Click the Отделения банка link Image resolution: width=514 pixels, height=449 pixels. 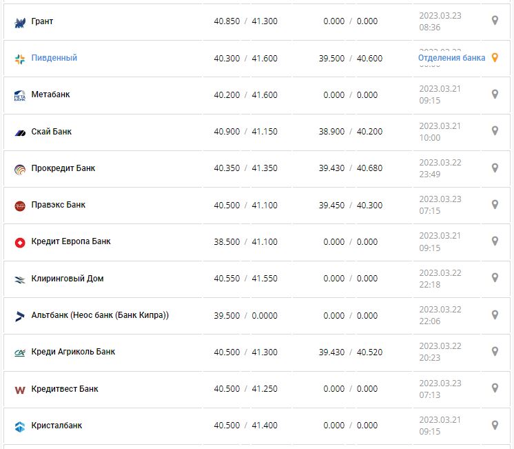[451, 58]
